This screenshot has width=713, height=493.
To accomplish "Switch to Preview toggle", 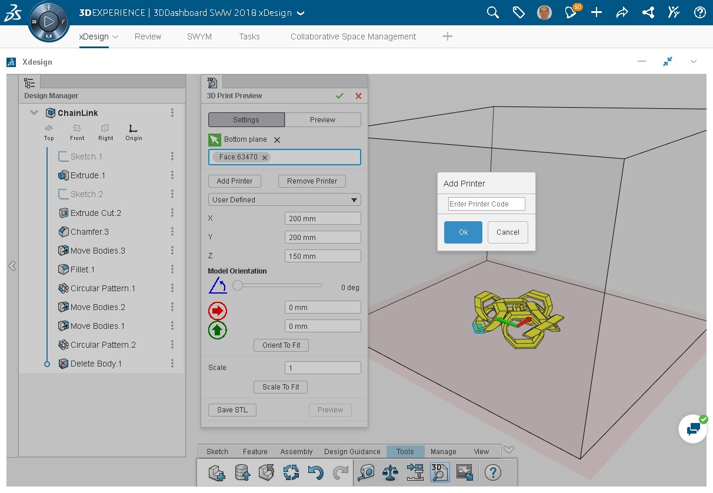I will 323,119.
